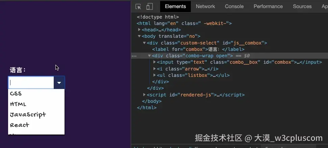
Task: Open the Elements tab
Action: coord(175,6)
